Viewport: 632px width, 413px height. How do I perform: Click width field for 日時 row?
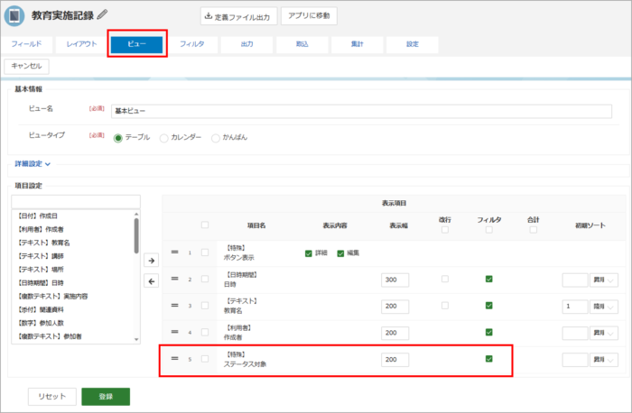tap(395, 280)
